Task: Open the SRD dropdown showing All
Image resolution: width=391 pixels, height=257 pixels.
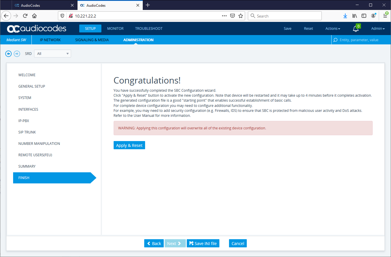Action: click(52, 54)
